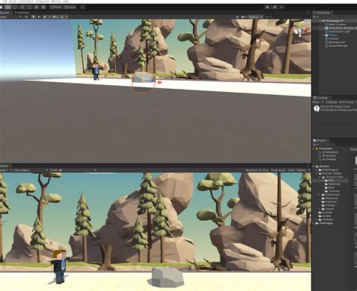Select the Player object in Hierarchy
The width and height of the screenshot is (357, 291).
pos(333,35)
